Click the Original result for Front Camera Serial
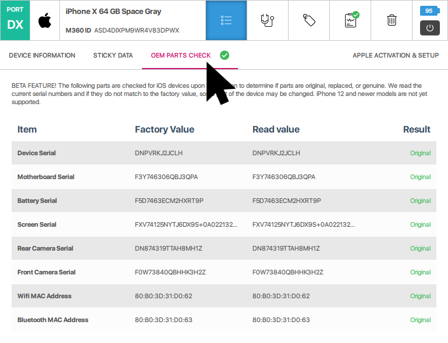The height and width of the screenshot is (343, 448). click(420, 272)
